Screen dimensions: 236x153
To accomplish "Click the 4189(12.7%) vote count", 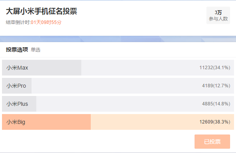I will (216, 86).
